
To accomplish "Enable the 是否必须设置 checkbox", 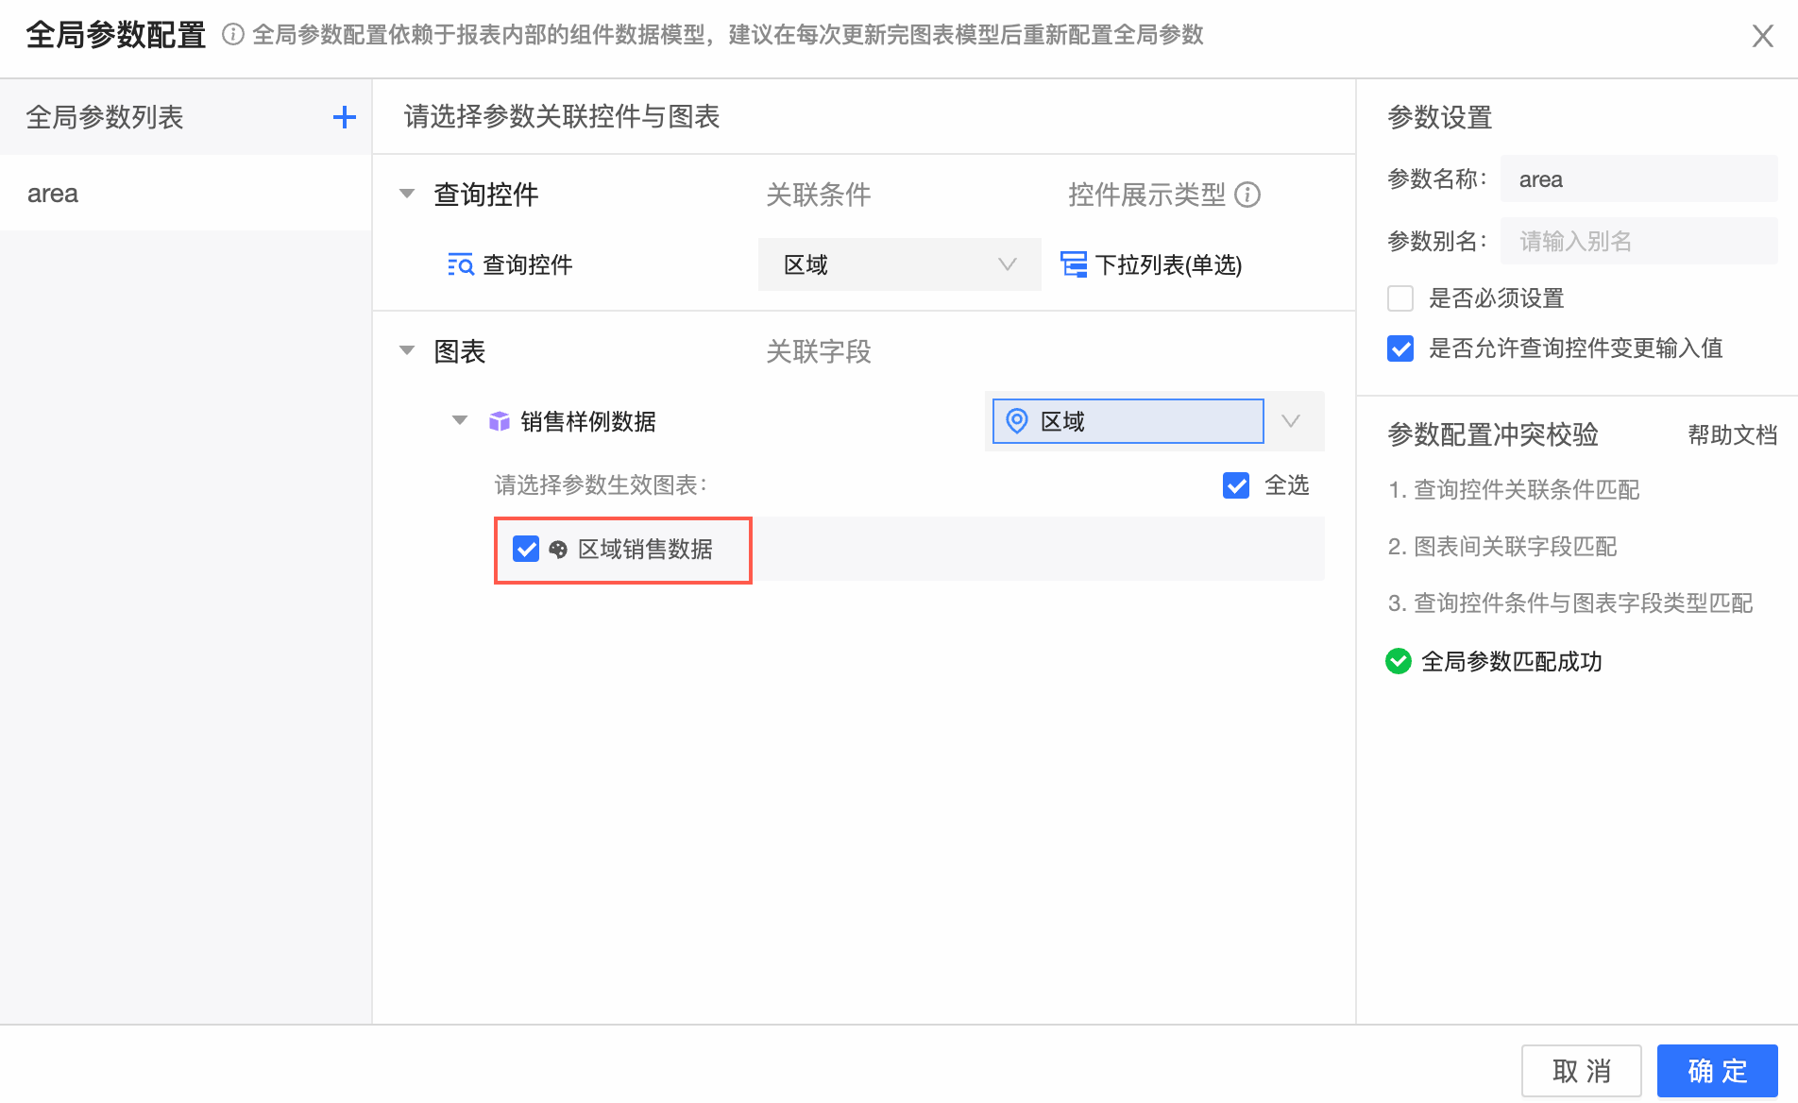I will pyautogui.click(x=1400, y=298).
